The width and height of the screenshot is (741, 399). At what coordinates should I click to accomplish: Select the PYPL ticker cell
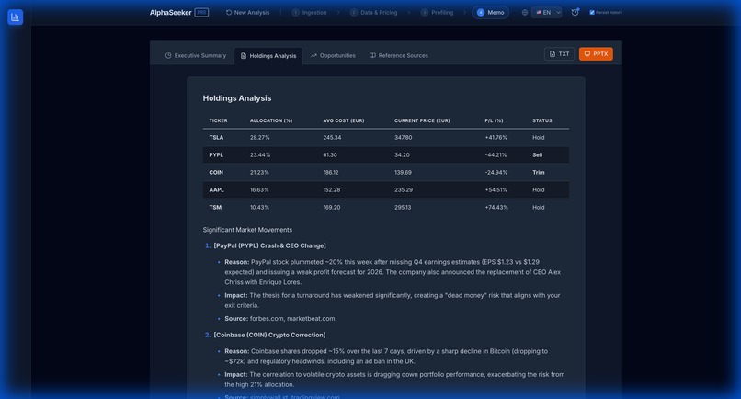216,155
